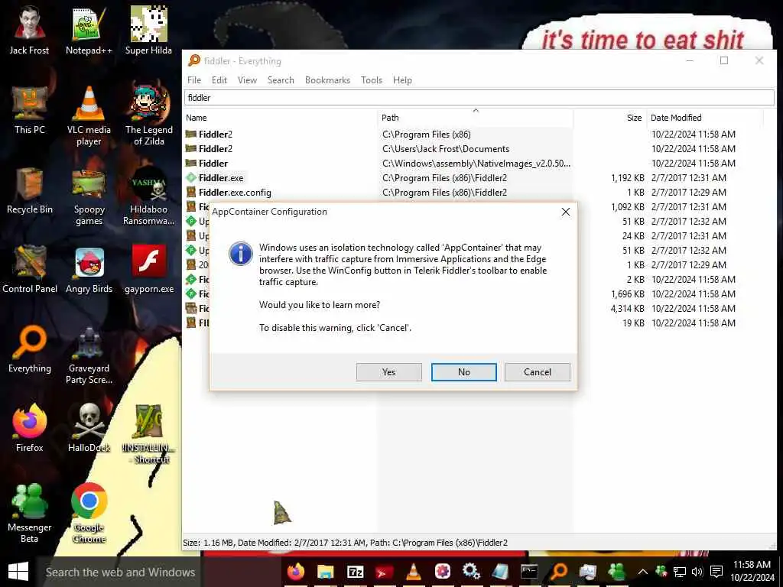The height and width of the screenshot is (587, 783).
Task: Open the Help menu
Action: pyautogui.click(x=402, y=79)
